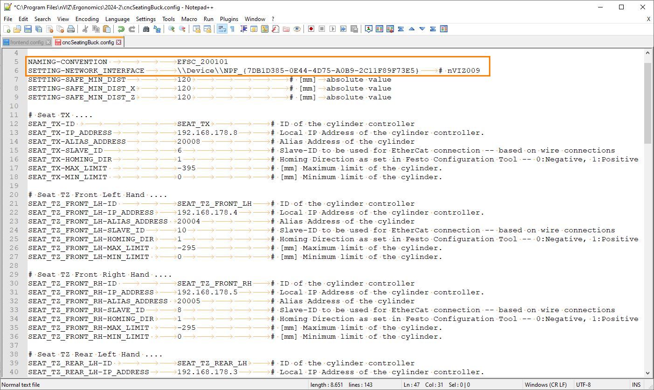Switch to the frontend.config tab
This screenshot has width=654, height=390.
coord(27,42)
